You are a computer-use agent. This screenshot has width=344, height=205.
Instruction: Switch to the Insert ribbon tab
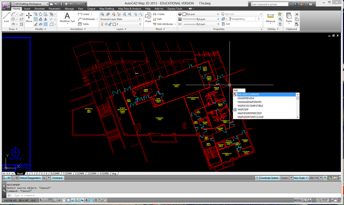click(27, 9)
